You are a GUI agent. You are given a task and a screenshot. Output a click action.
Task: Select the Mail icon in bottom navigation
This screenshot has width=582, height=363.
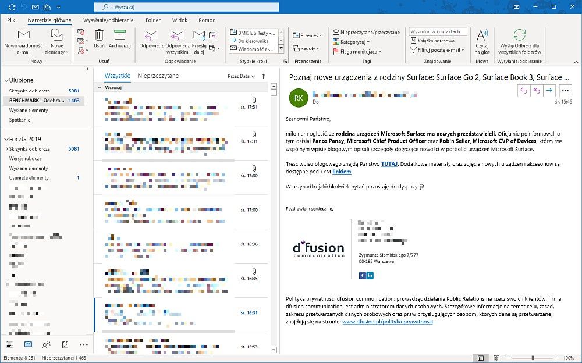[x=28, y=344]
